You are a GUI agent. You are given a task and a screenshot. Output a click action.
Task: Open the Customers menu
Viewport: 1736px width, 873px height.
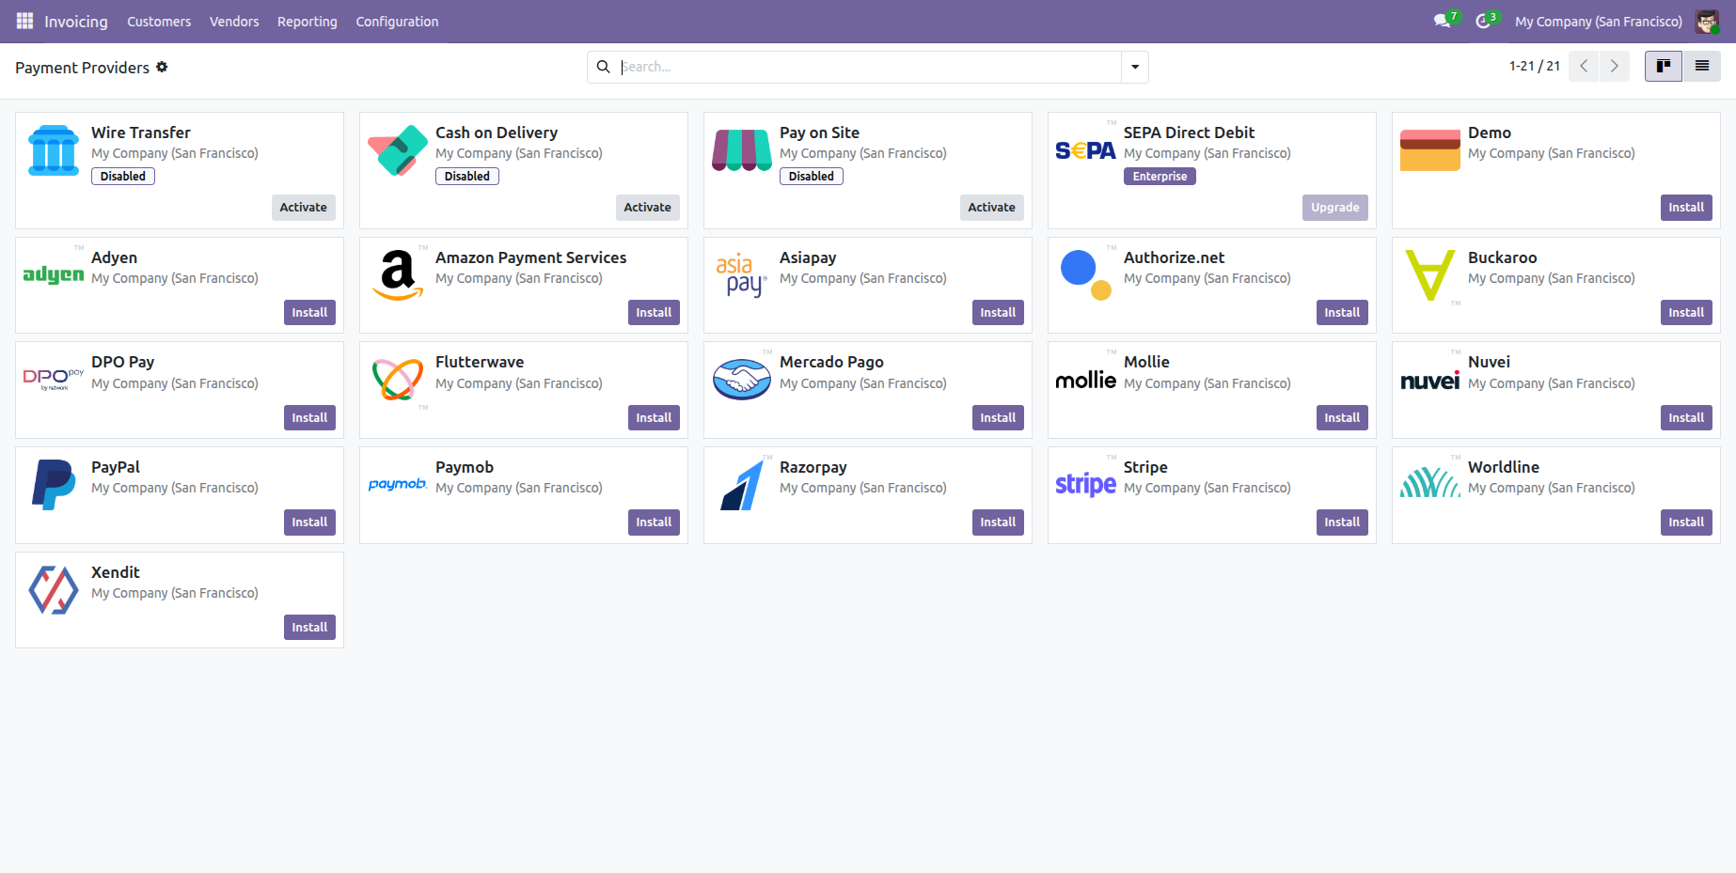pos(159,22)
